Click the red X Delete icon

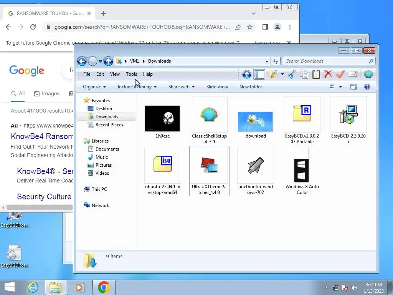tap(328, 74)
